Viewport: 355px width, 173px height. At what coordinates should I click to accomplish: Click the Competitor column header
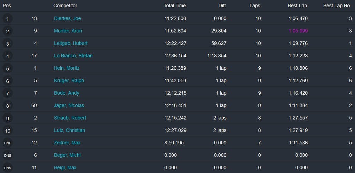pyautogui.click(x=65, y=6)
